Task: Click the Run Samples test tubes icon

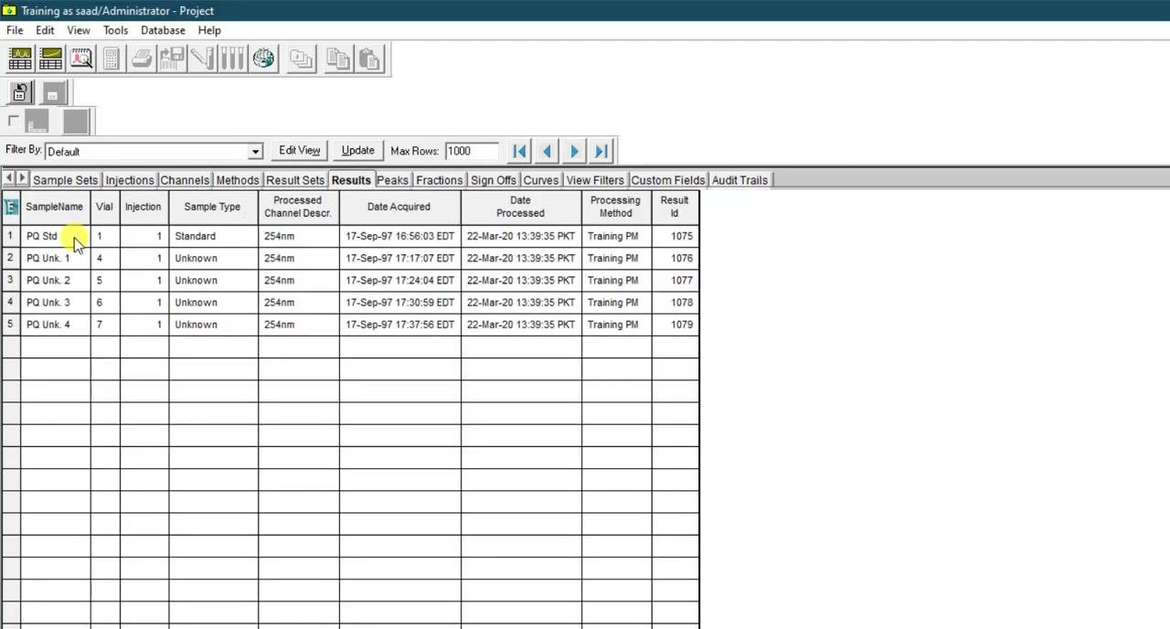Action: coord(232,59)
